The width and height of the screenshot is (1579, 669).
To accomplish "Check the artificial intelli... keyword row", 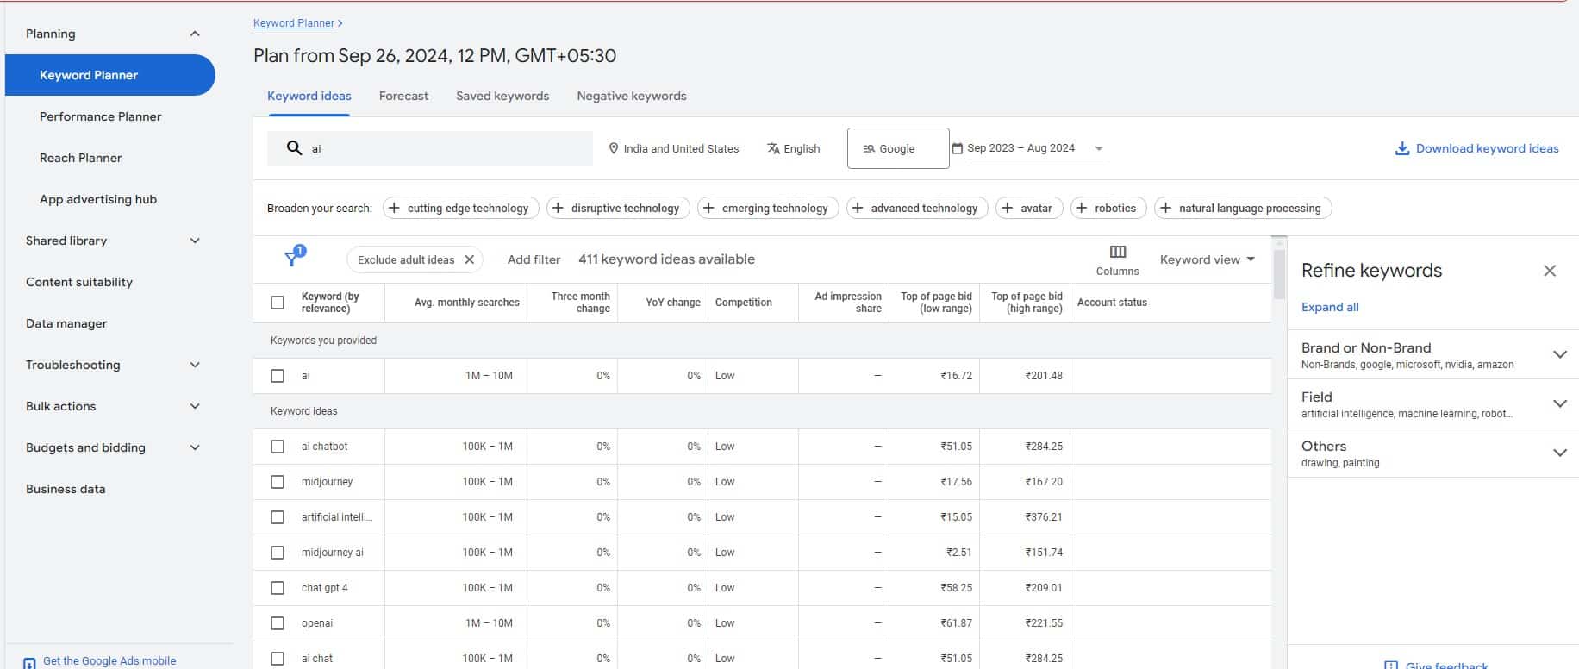I will click(278, 517).
